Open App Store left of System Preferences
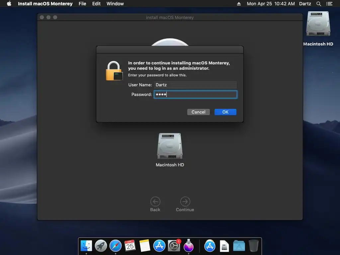The width and height of the screenshot is (340, 255). tap(159, 246)
